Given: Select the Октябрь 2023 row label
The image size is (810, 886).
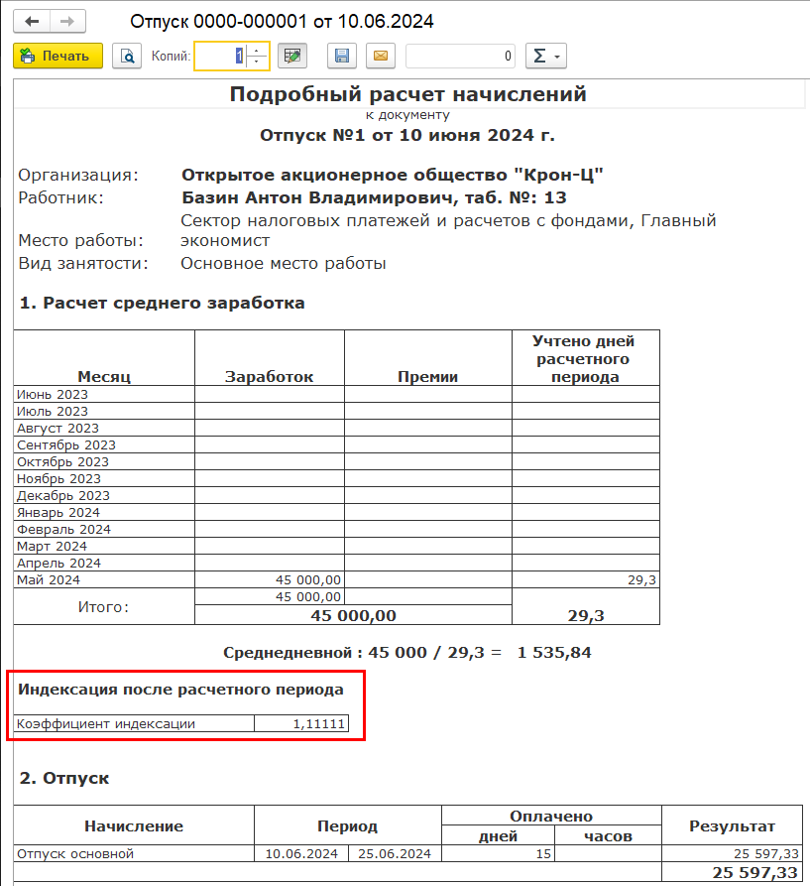Looking at the screenshot, I should (104, 461).
